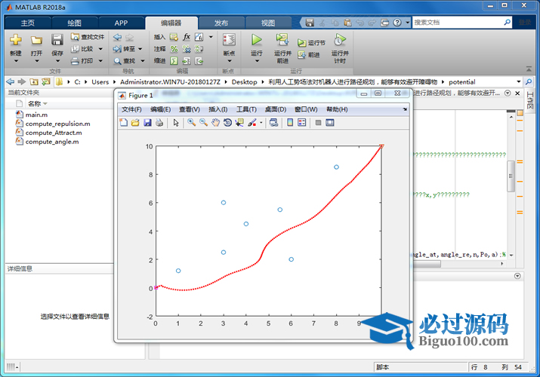This screenshot has height=377, width=540.
Task: Open Help (帮助) menu in Figure 1
Action: click(x=337, y=109)
